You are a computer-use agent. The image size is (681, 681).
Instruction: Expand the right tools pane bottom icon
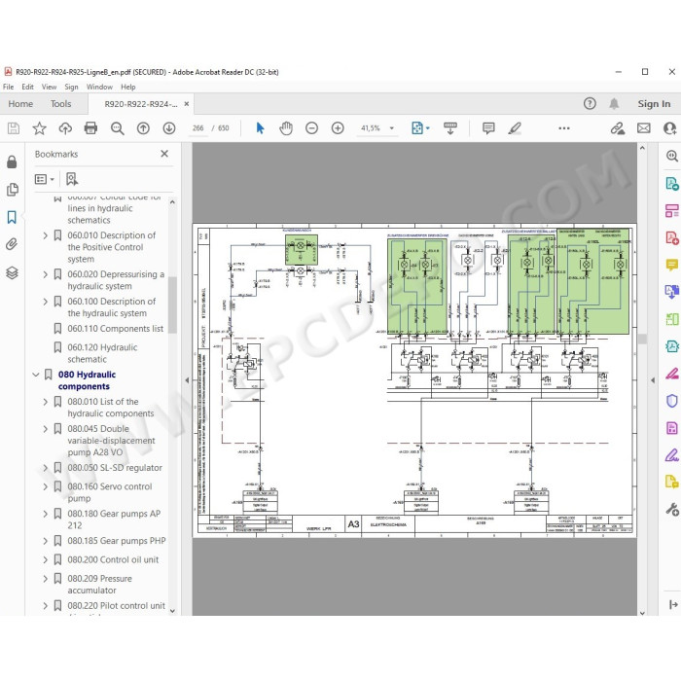(x=673, y=604)
